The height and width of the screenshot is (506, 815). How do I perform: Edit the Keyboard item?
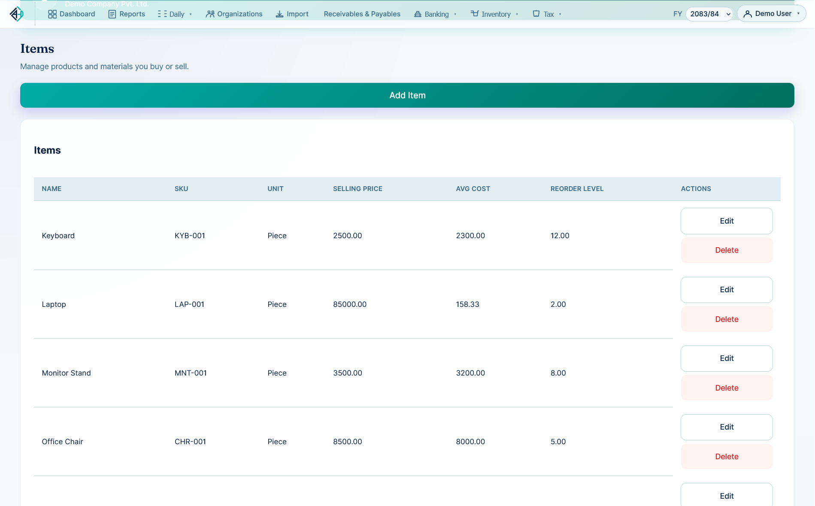tap(727, 221)
